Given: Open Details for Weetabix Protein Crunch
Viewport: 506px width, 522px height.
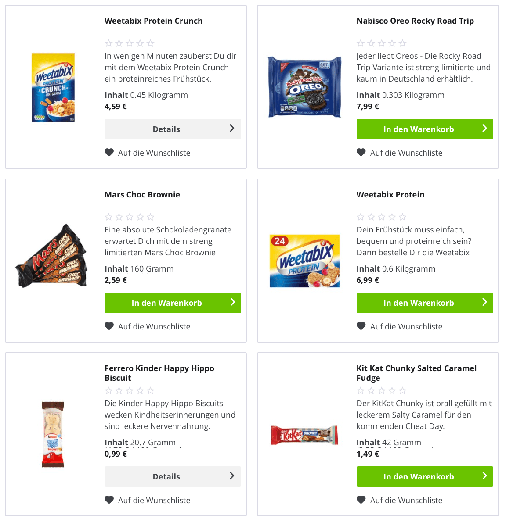Looking at the screenshot, I should coord(173,129).
